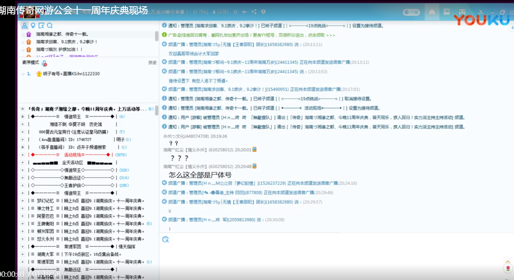This screenshot has height=280, width=514.
Task: Click the orange badge of 湖南づ烟灰
Action: (28, 50)
